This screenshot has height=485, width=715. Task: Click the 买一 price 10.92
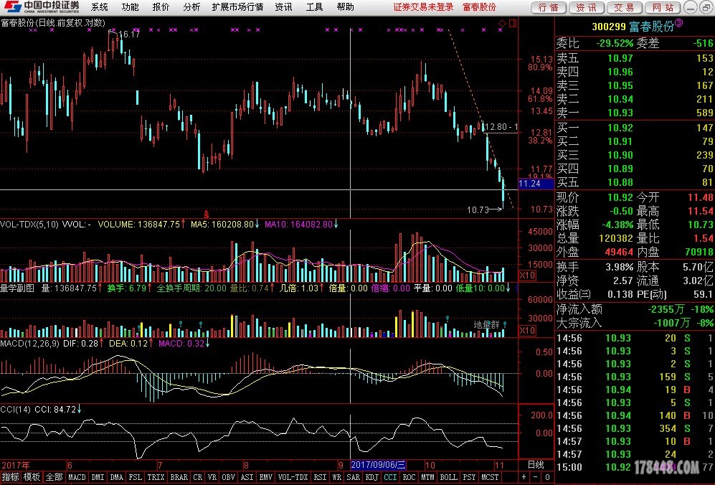(x=620, y=128)
